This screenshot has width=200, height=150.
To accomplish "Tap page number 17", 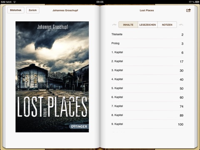I will coord(182,62).
